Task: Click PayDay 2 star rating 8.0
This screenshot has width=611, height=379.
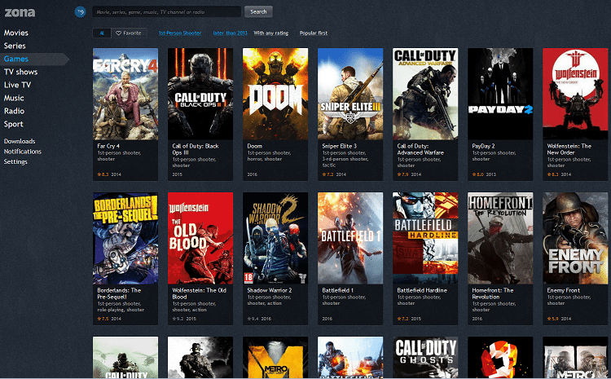Action: (477, 174)
